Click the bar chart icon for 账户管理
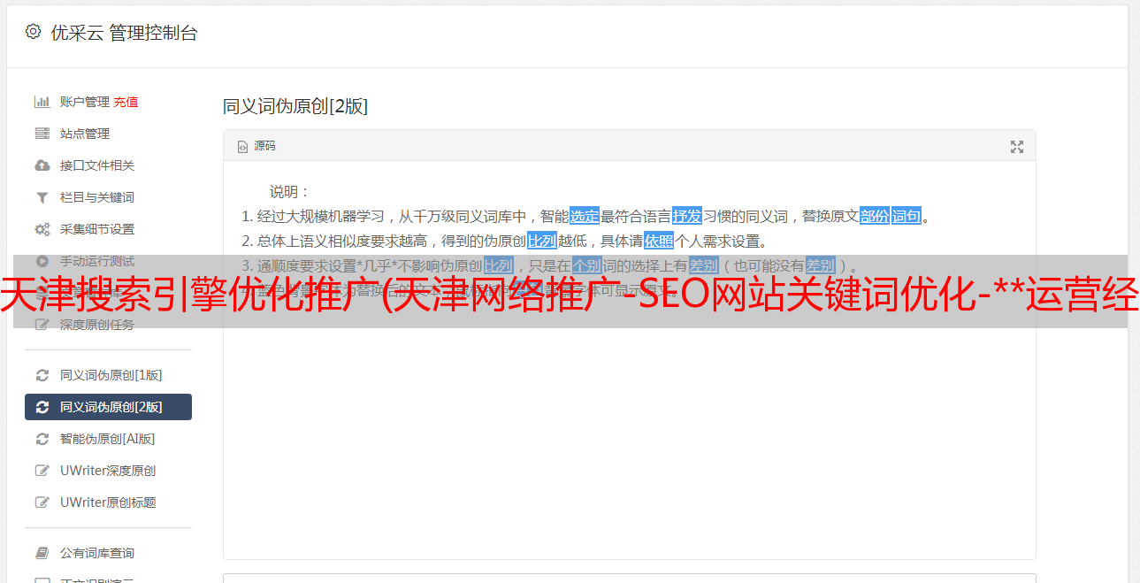 (42, 102)
